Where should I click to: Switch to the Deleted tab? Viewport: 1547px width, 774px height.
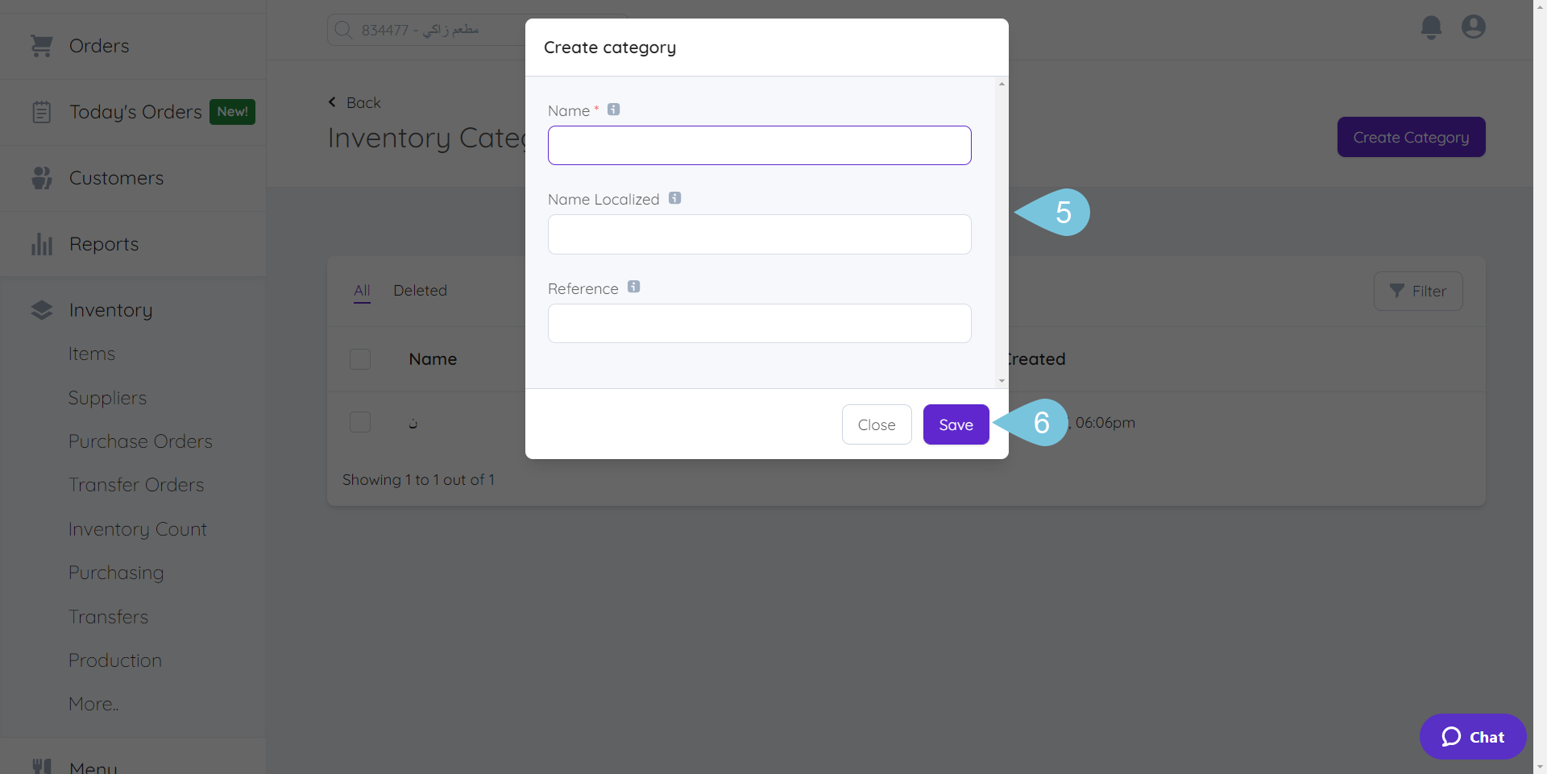pyautogui.click(x=420, y=290)
